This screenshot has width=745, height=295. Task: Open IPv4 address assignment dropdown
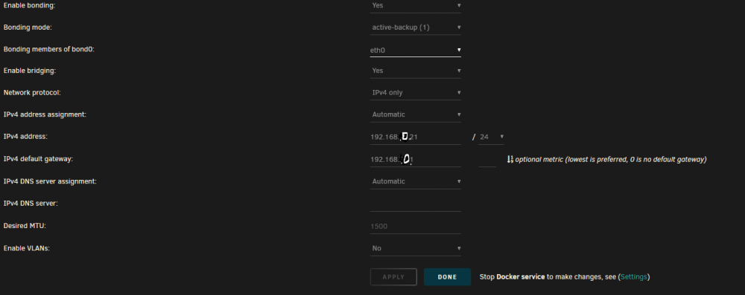415,114
